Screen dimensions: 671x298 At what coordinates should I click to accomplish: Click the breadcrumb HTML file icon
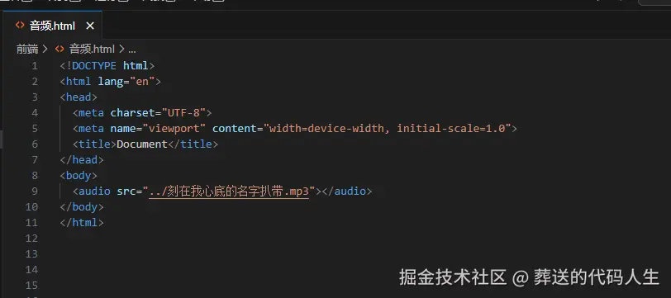click(59, 49)
